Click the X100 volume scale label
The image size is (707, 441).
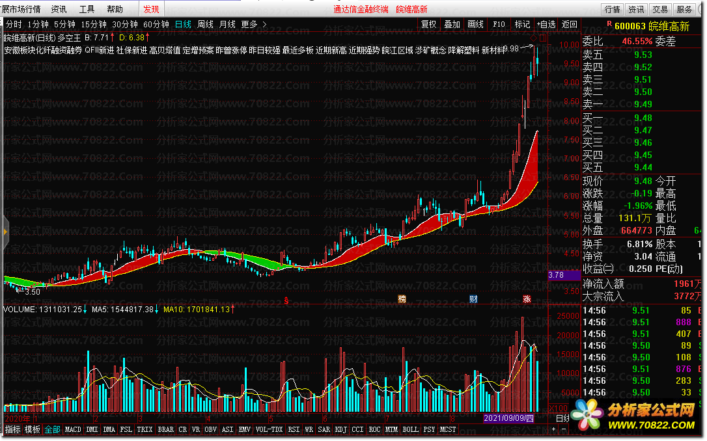click(x=558, y=408)
